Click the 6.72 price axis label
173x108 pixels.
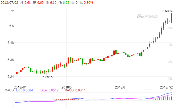pyautogui.click(x=10, y=11)
